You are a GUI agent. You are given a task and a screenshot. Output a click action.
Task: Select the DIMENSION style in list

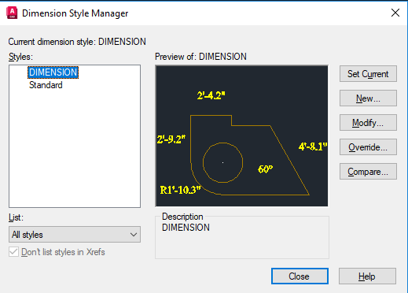coord(53,72)
